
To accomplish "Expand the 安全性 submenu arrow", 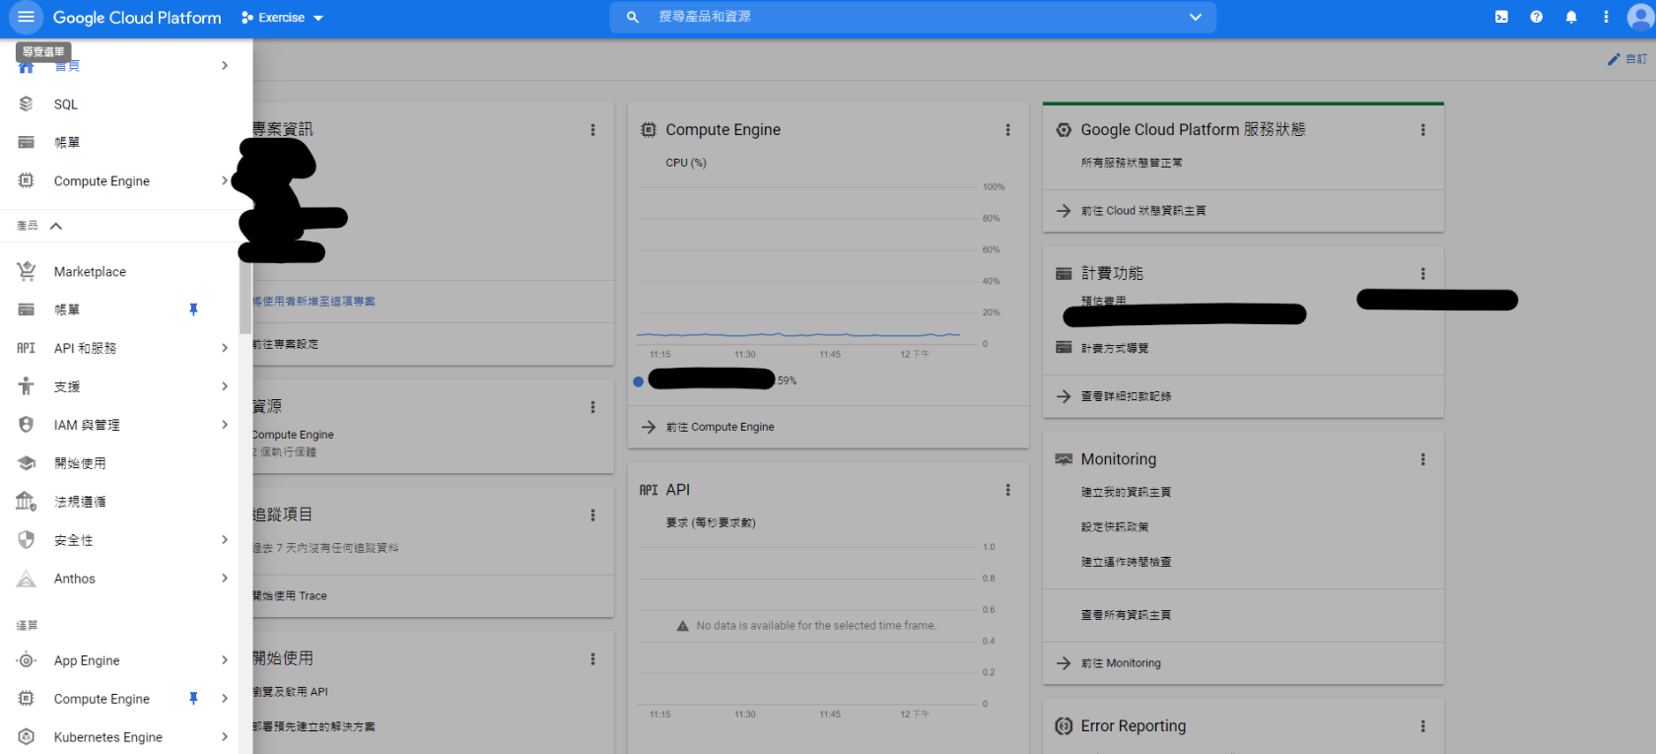I will pyautogui.click(x=225, y=540).
